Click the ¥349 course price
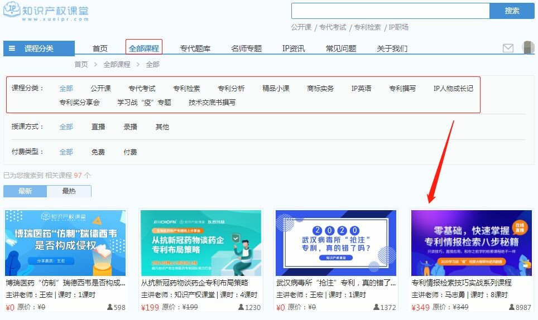Screen dimensions: 538x320 coord(420,307)
